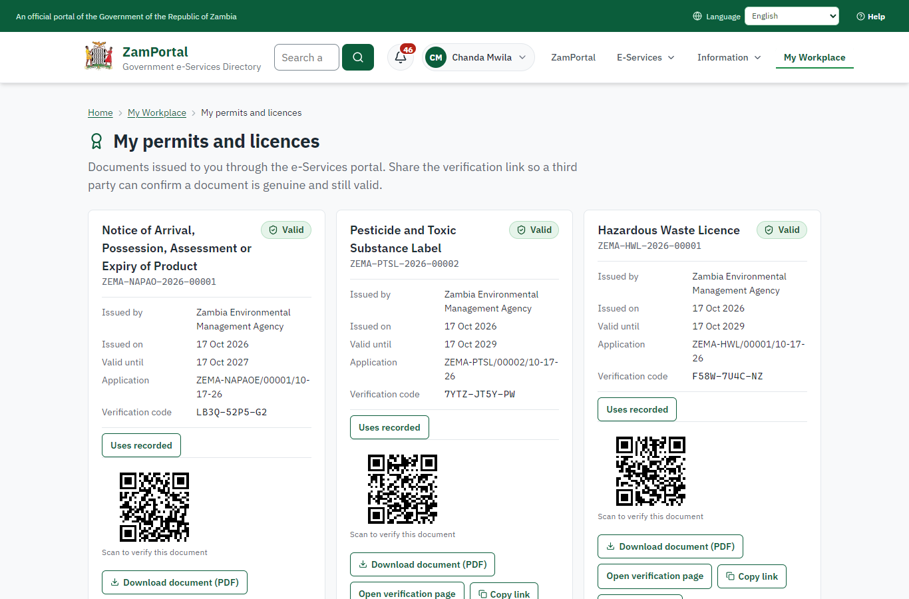Click Valid shield badge on Hazardous Waste card
This screenshot has height=599, width=909.
[782, 230]
